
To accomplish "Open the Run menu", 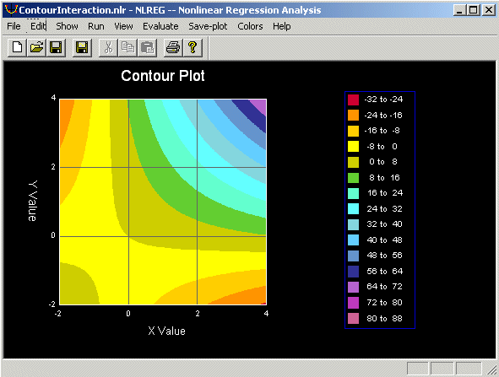I will coord(96,26).
